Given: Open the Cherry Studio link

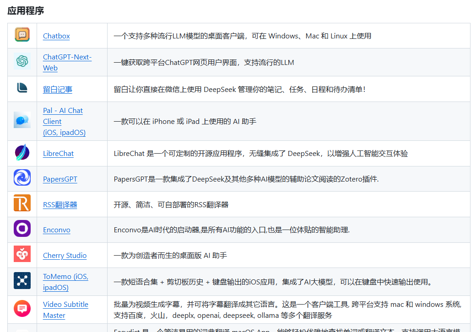Looking at the screenshot, I should [x=65, y=255].
